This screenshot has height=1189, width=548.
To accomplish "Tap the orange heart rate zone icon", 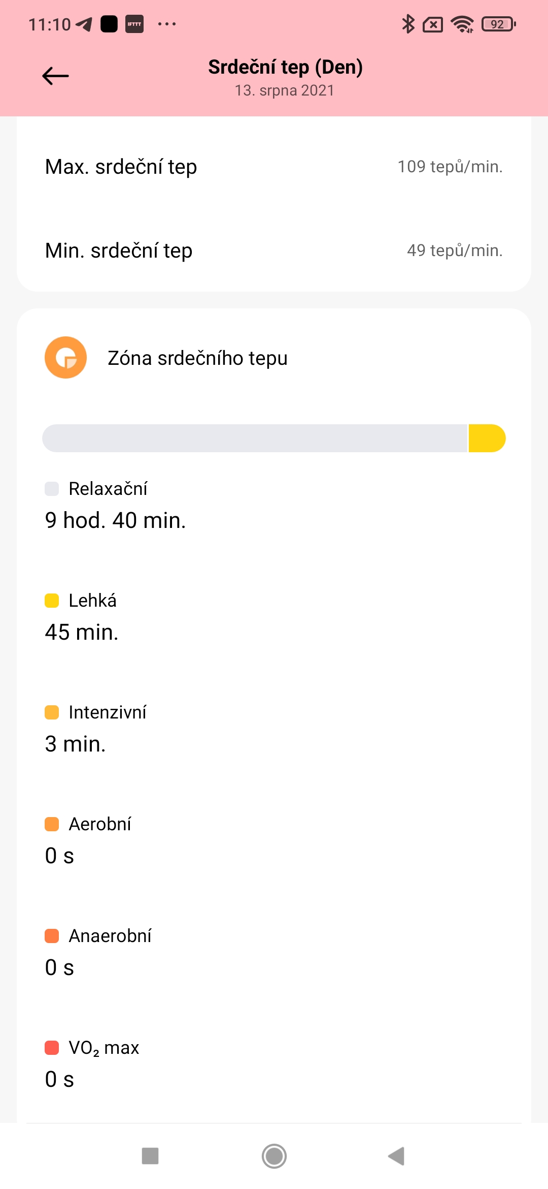I will (x=65, y=357).
